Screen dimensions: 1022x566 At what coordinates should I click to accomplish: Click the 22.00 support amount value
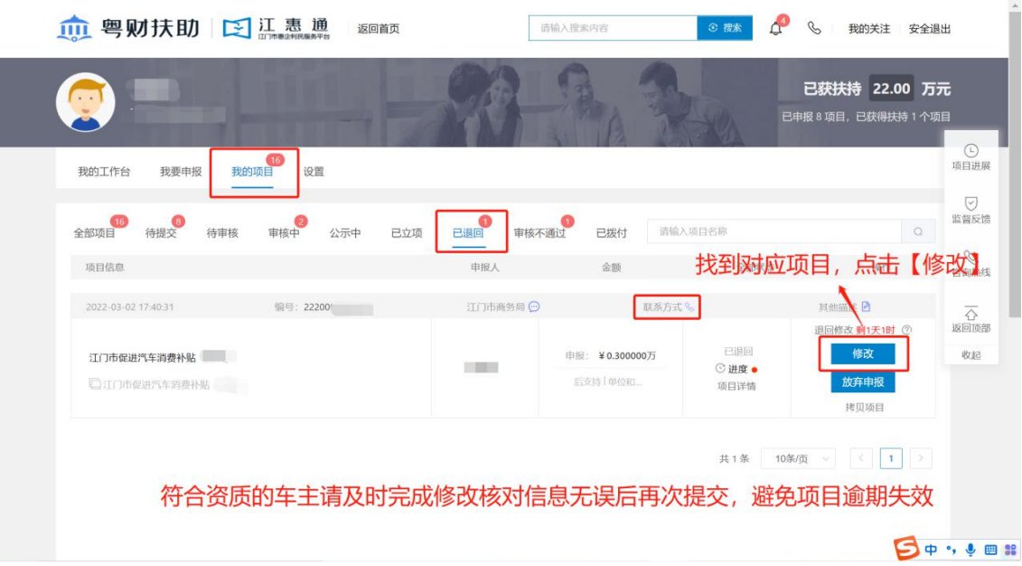tap(891, 89)
